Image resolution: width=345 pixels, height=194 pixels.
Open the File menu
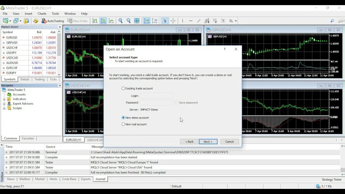5,14
